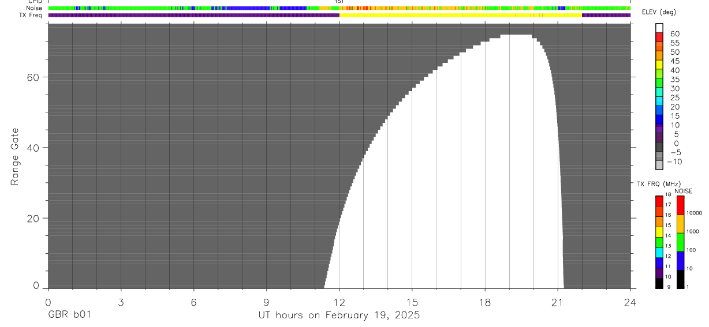Pick the black bottom swatch of TX frequency legend

click(x=659, y=283)
